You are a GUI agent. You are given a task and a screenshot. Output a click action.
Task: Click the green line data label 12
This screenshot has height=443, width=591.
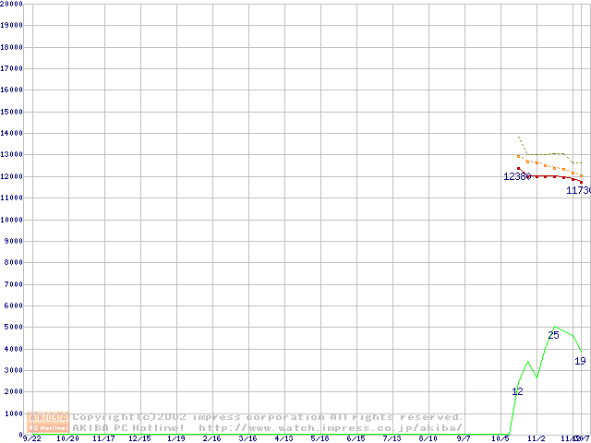point(517,392)
